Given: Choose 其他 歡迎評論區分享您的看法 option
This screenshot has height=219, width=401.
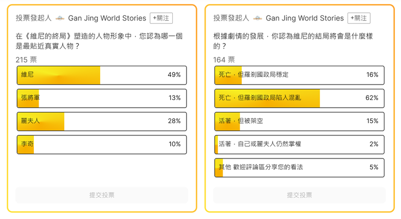Looking at the screenshot, I should [x=300, y=168].
